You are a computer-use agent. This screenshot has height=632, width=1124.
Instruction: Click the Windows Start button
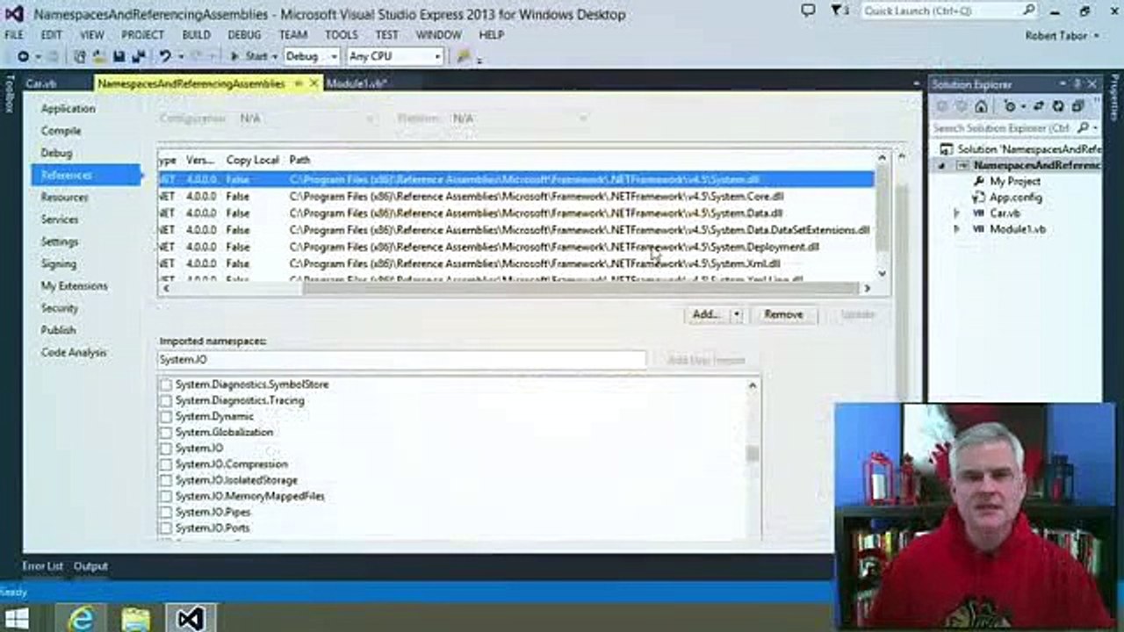(x=16, y=618)
